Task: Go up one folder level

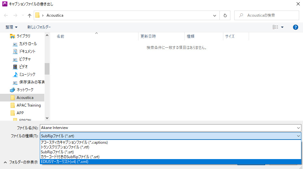Action: 29,15
